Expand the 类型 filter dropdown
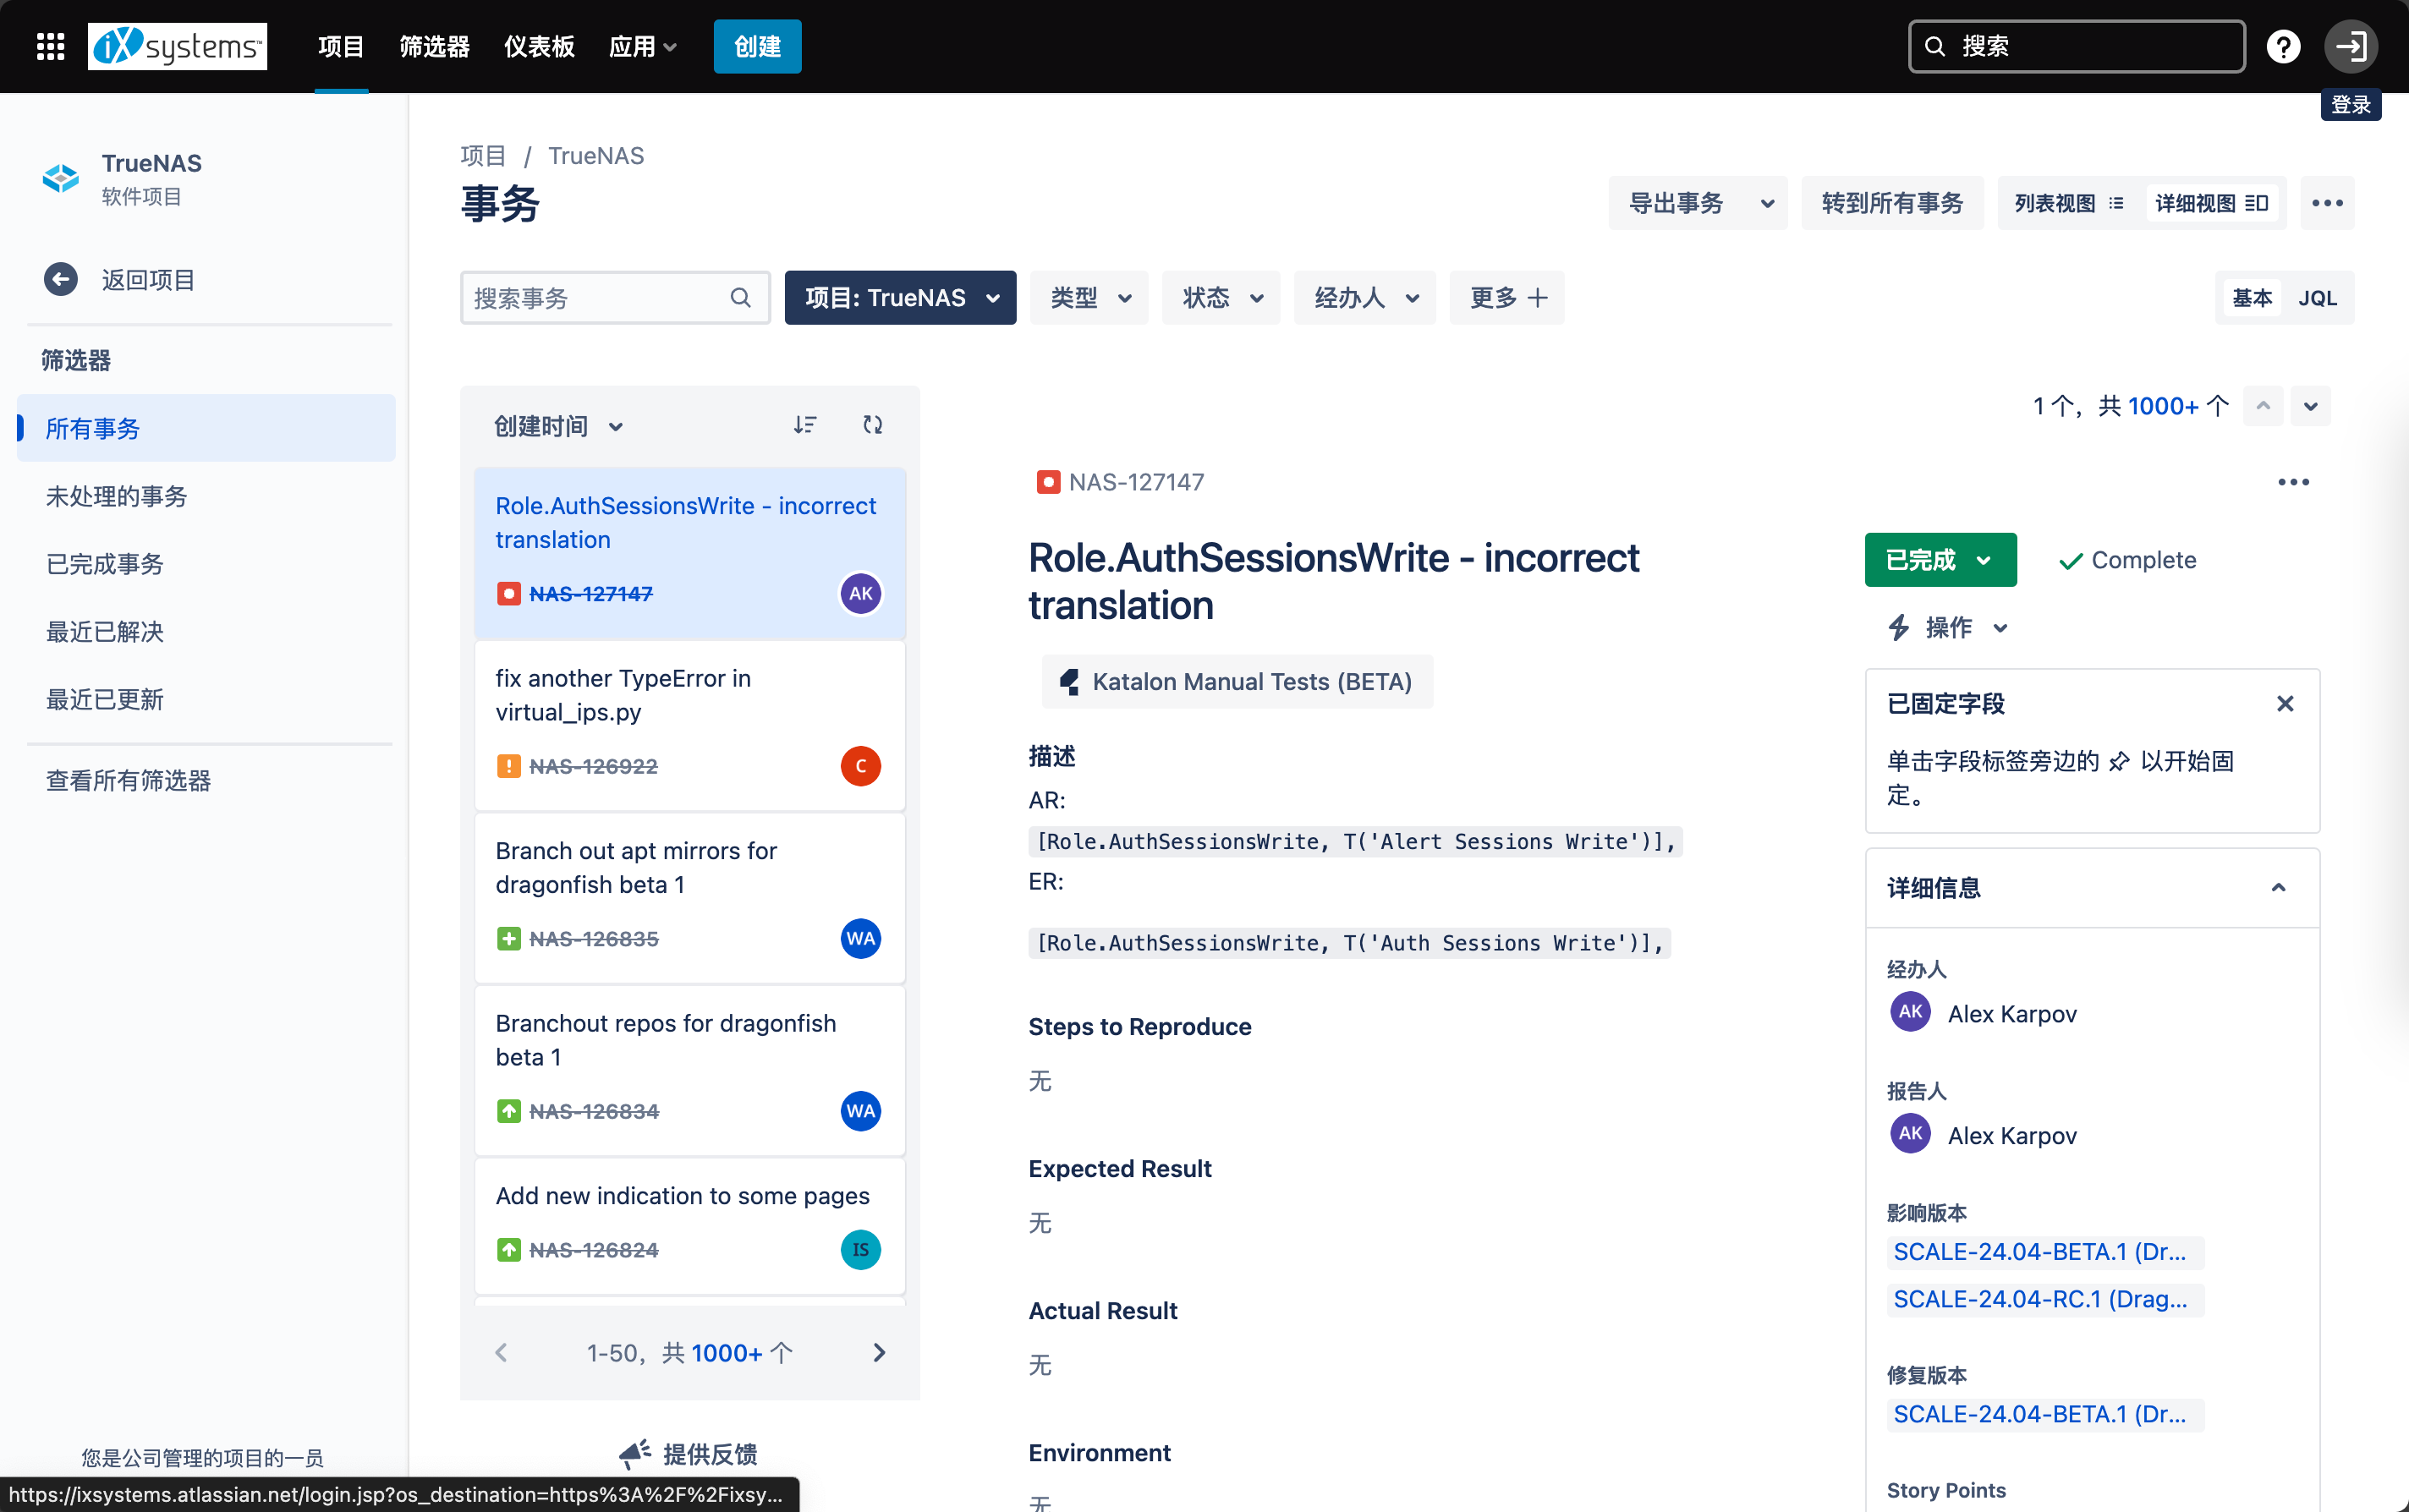Viewport: 2409px width, 1512px height. [x=1089, y=298]
